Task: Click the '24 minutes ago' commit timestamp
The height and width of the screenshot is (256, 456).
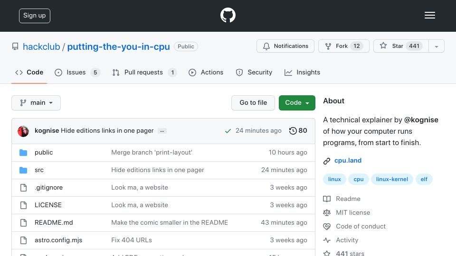Action: [x=258, y=131]
